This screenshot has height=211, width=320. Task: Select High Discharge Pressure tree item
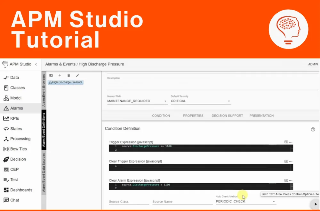click(x=66, y=82)
